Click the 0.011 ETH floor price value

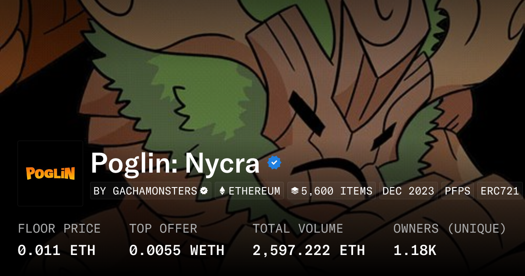[x=56, y=250]
